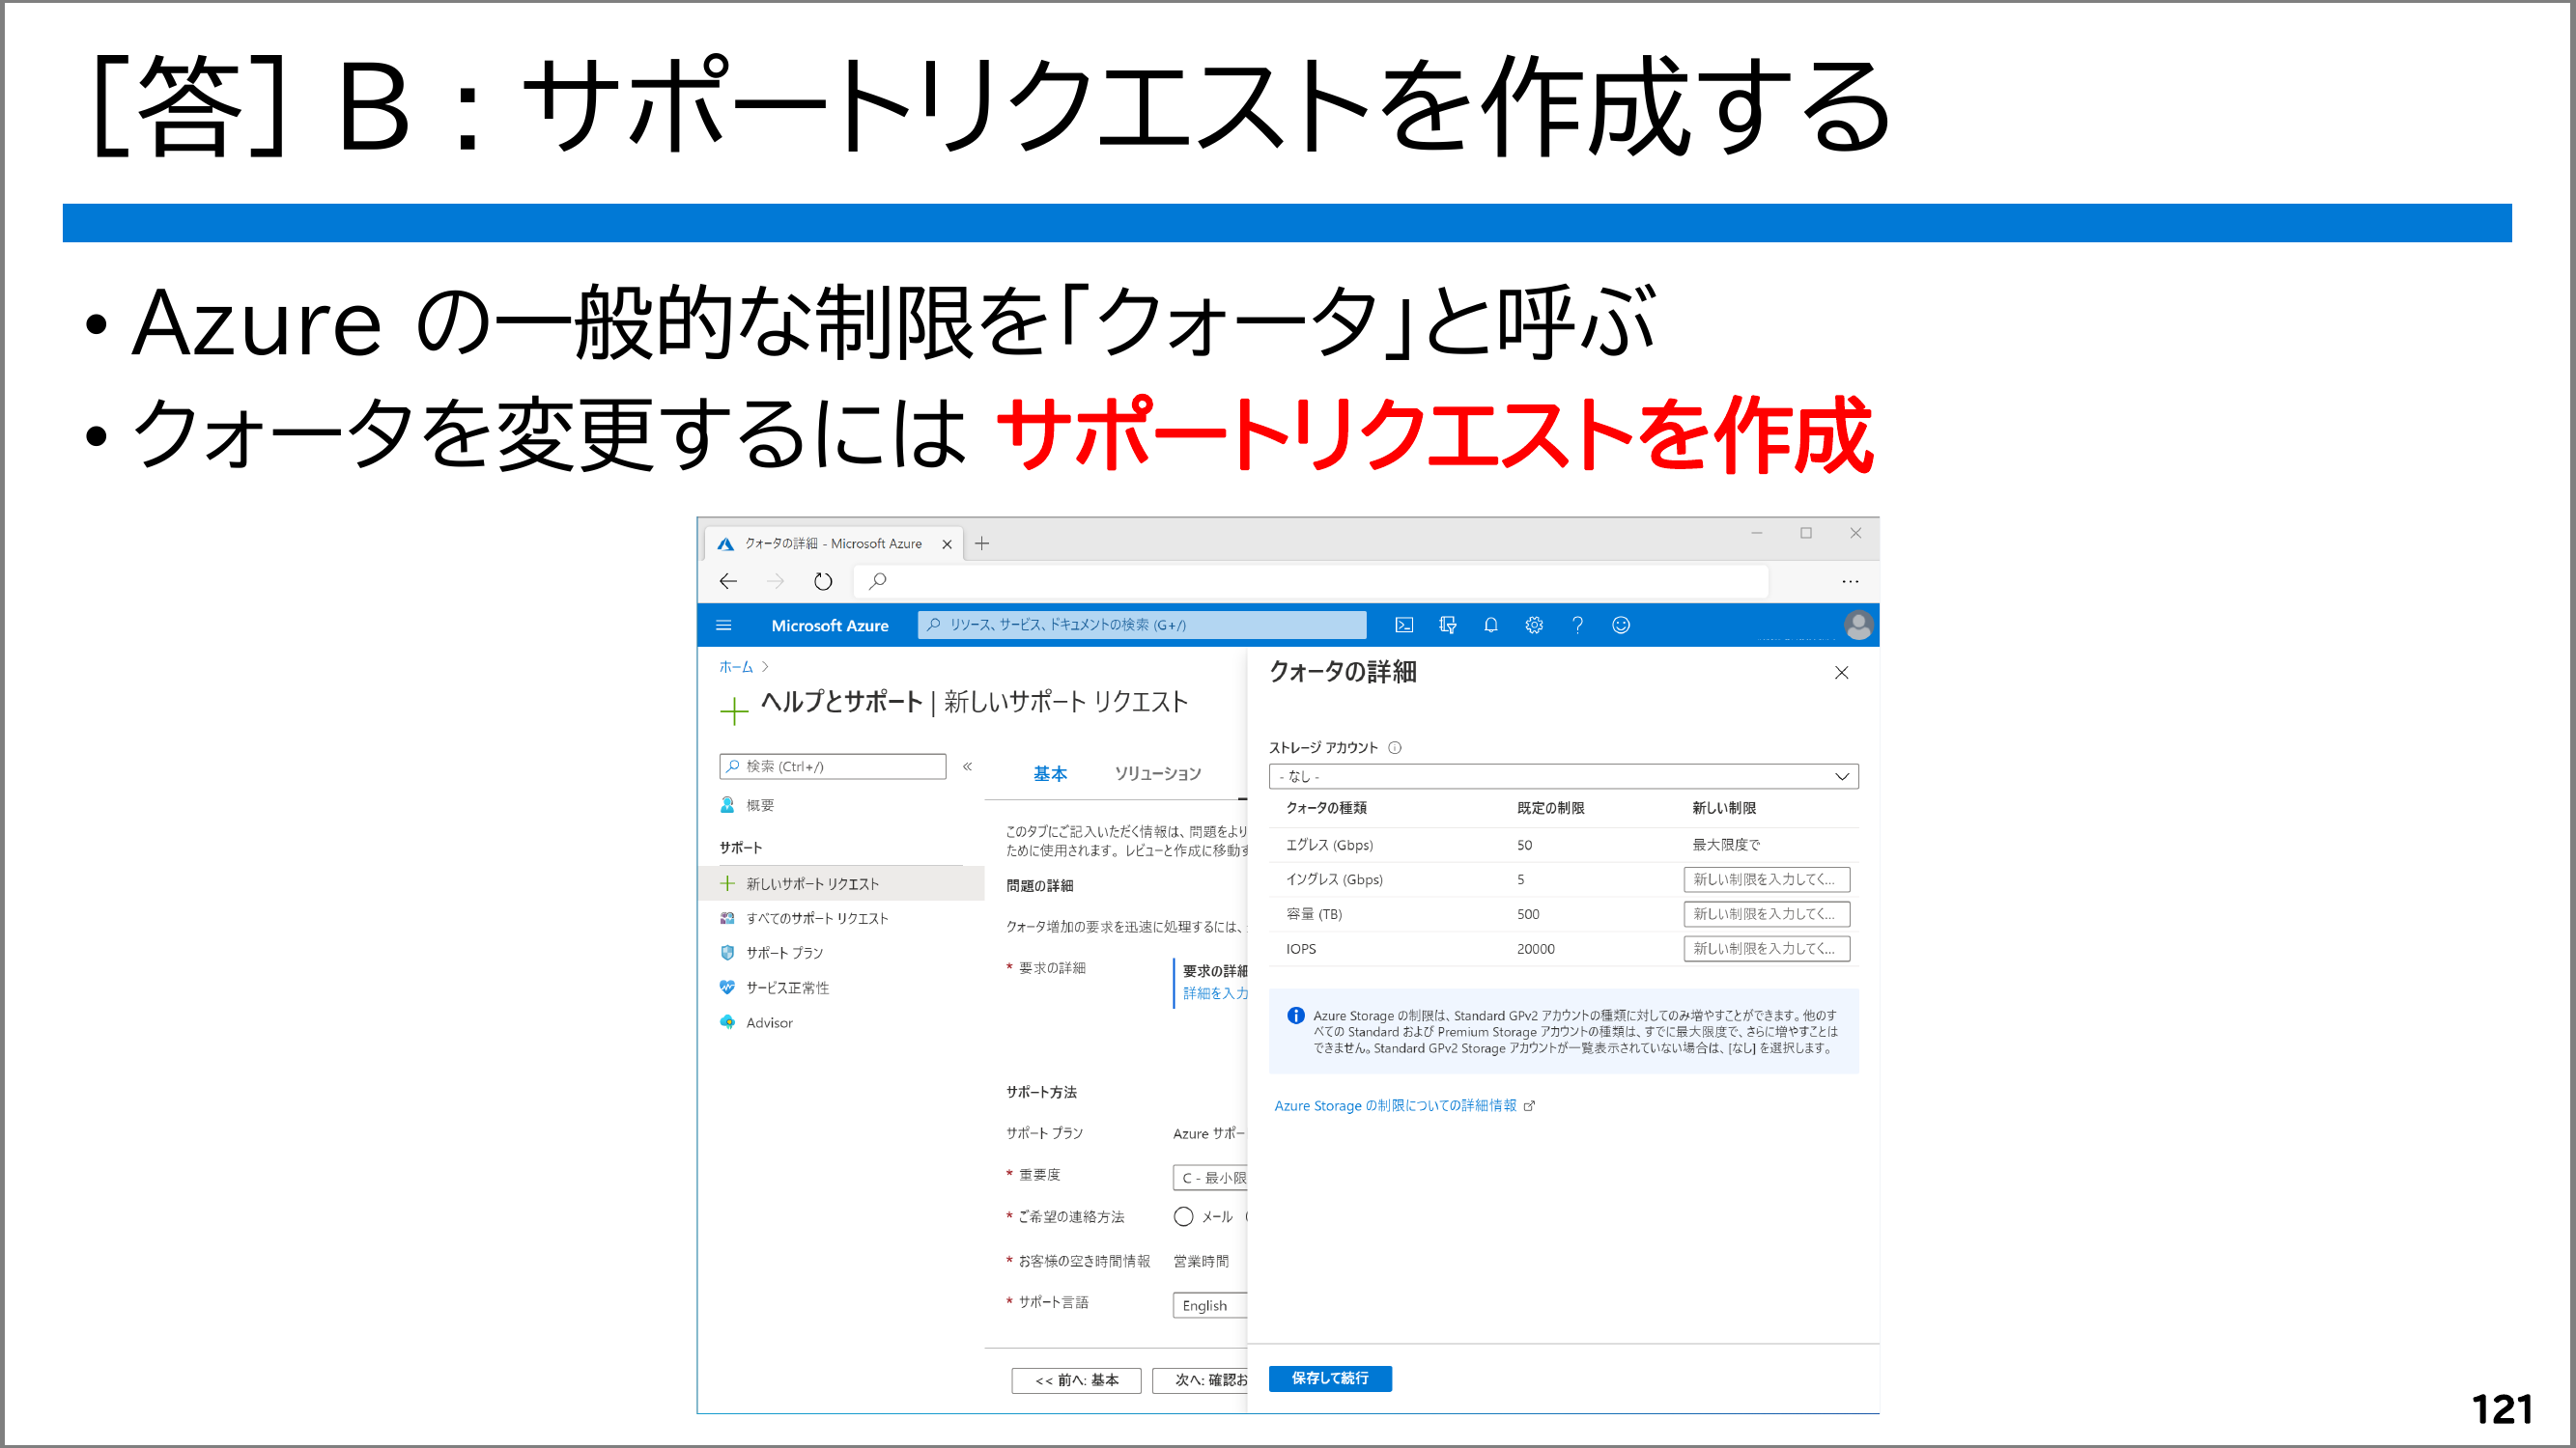Open the feedback smiley icon
This screenshot has width=2576, height=1448.
click(1621, 626)
